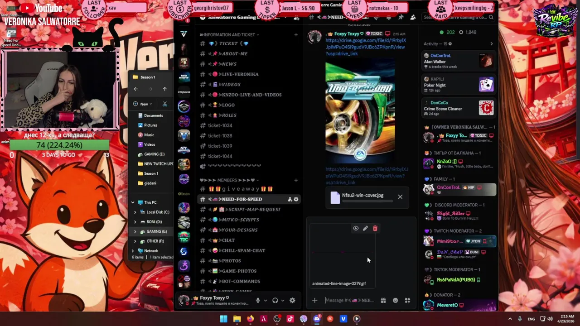
Task: Expand Network in File Explorer tree
Action: (x=133, y=251)
